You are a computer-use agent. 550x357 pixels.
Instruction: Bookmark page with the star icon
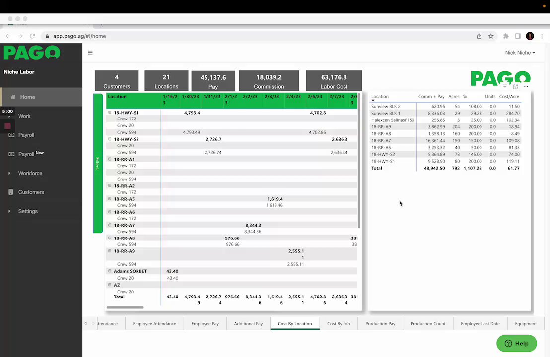[491, 36]
